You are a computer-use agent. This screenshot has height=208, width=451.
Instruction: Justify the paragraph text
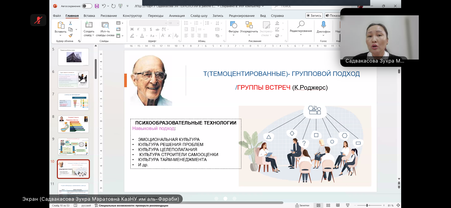(x=205, y=36)
